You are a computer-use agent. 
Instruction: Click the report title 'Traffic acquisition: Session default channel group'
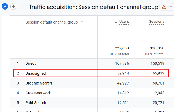pyautogui.click(x=94, y=7)
